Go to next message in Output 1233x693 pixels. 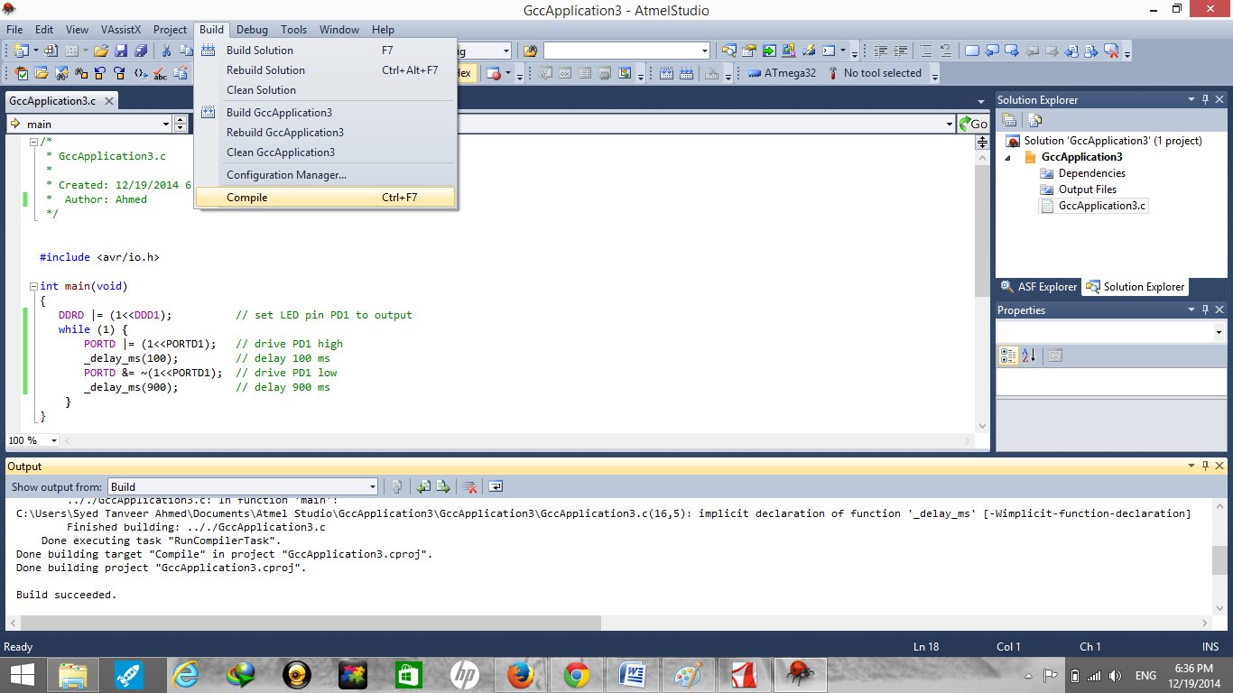pos(443,486)
